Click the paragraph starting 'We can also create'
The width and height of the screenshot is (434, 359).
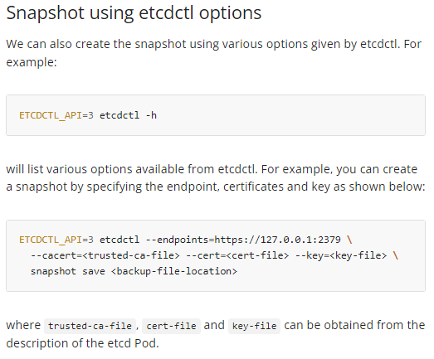(x=213, y=53)
